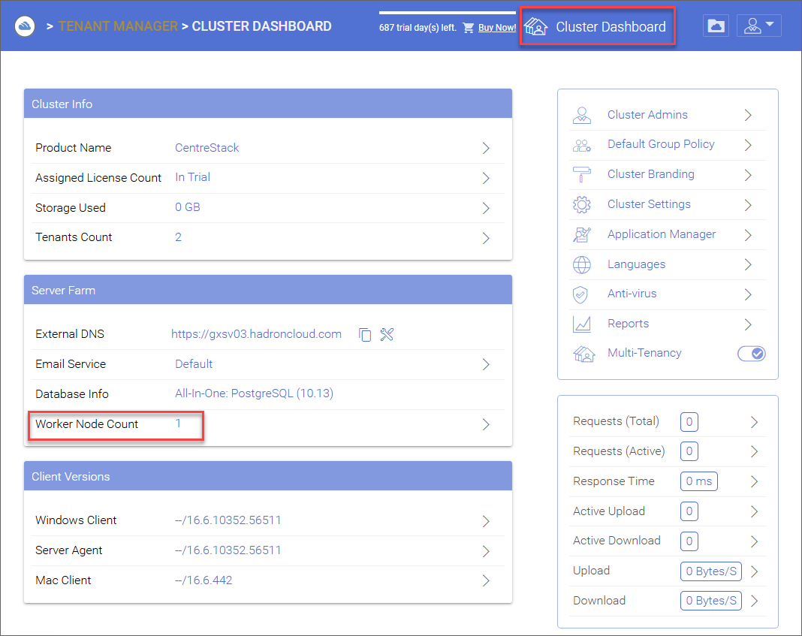Open the Reports link
This screenshot has width=802, height=636.
628,324
